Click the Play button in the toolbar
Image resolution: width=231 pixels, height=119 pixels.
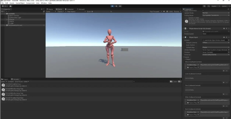point(112,6)
